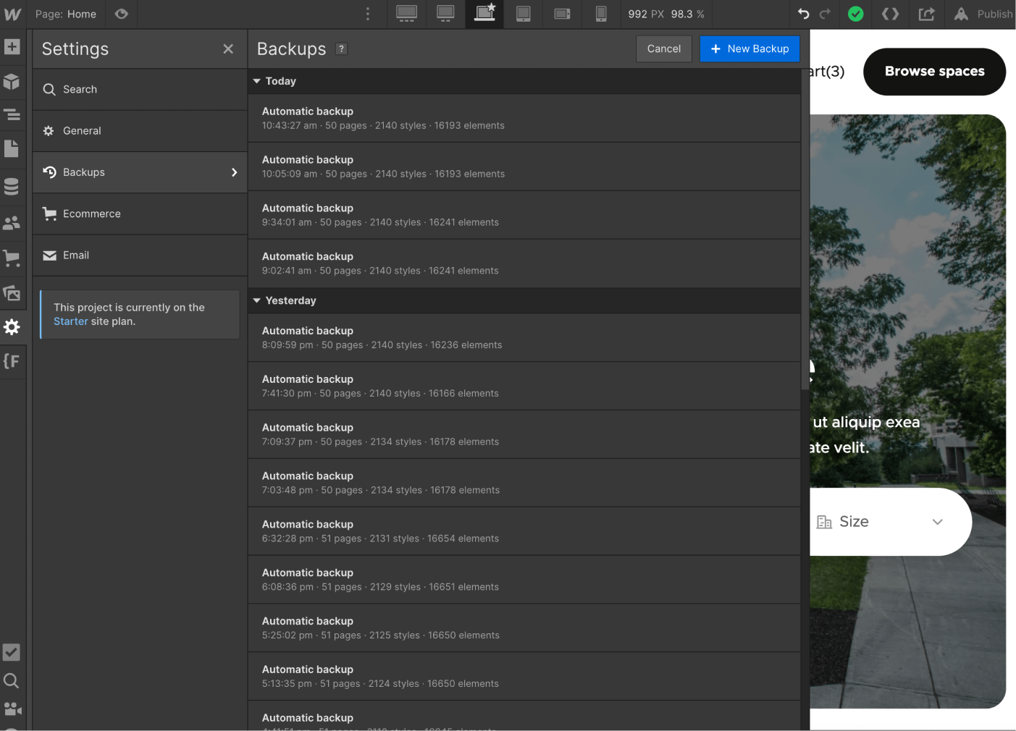Open the Pages panel
Viewport: 1016px width, 731px height.
point(12,149)
